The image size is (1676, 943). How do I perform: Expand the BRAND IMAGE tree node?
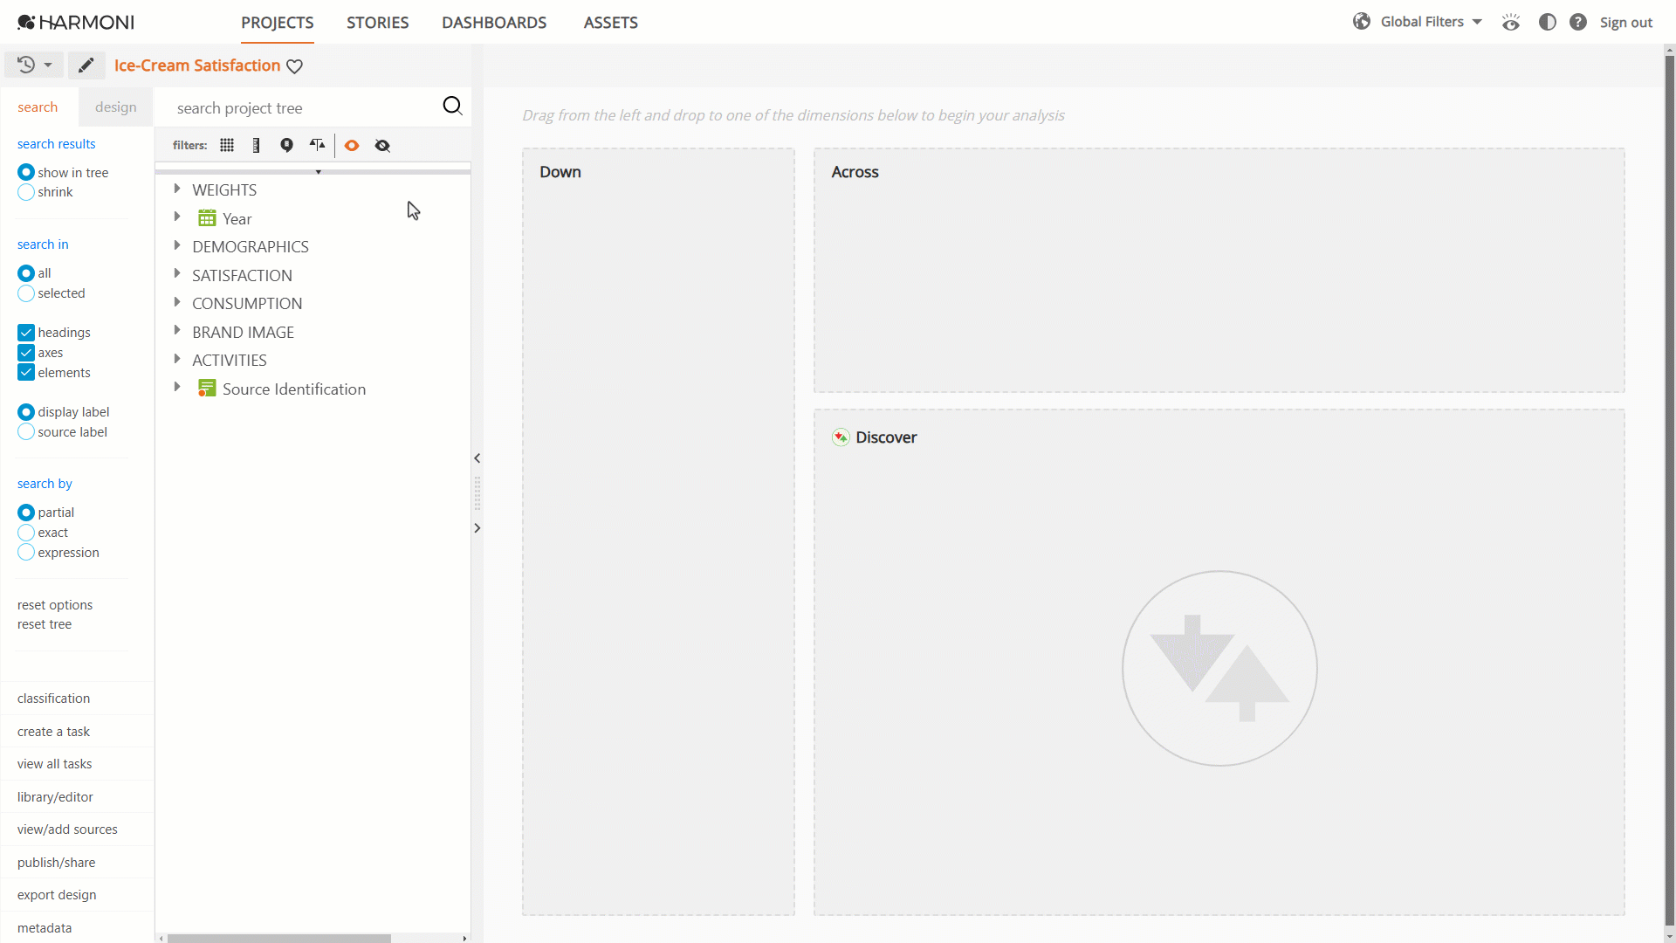[177, 330]
